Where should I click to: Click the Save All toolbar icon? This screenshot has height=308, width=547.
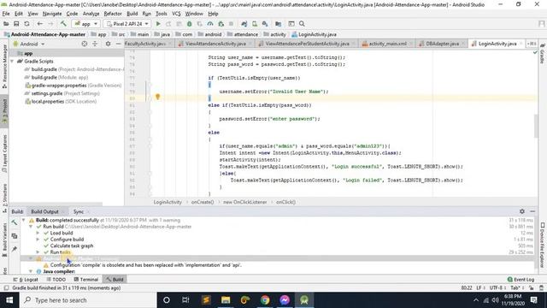click(x=16, y=24)
